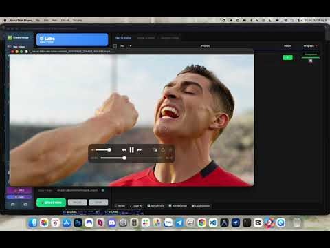
Task: Open the double-arrow more options in QuickTime controls
Action: point(170,150)
